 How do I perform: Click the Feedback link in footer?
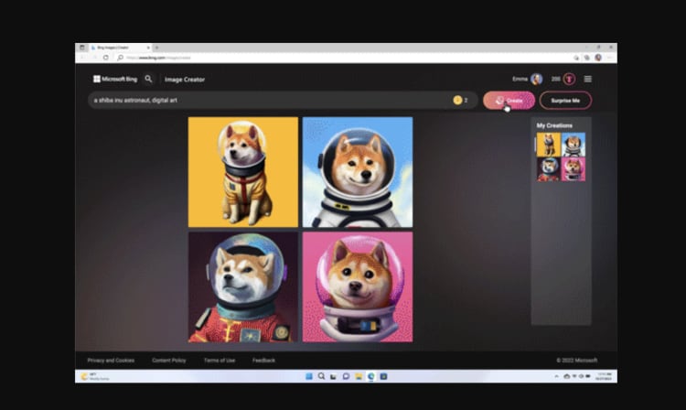(x=263, y=361)
